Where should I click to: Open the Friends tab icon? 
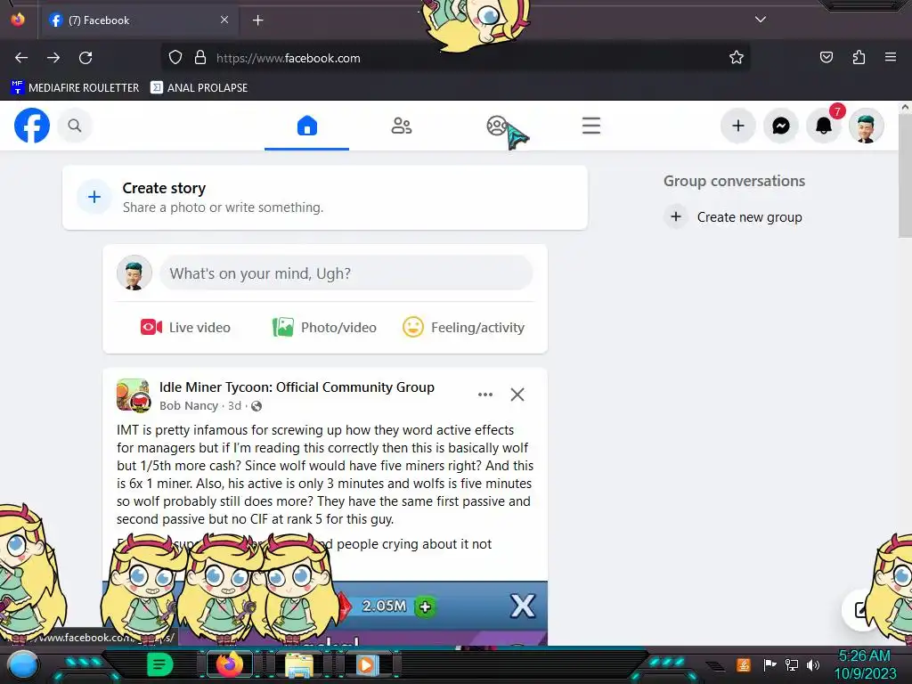point(402,126)
